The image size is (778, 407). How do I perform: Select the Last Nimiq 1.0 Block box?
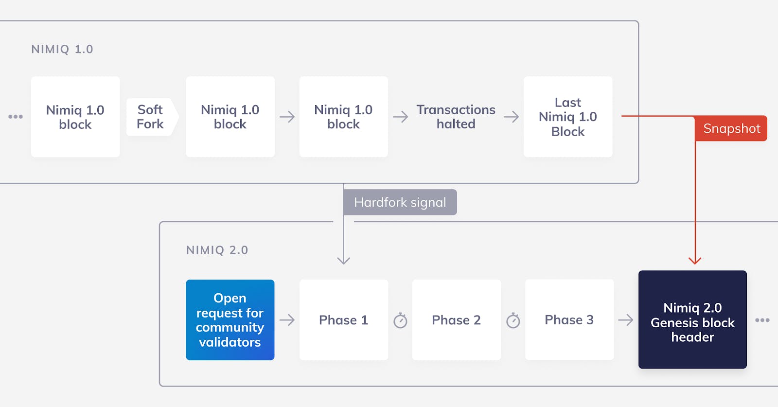tap(568, 117)
